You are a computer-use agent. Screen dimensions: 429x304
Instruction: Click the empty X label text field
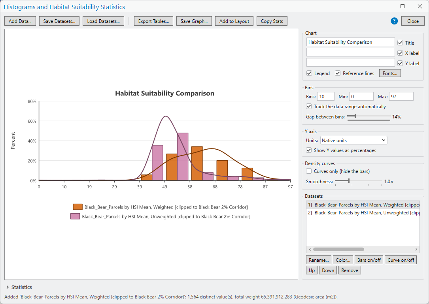[350, 52]
